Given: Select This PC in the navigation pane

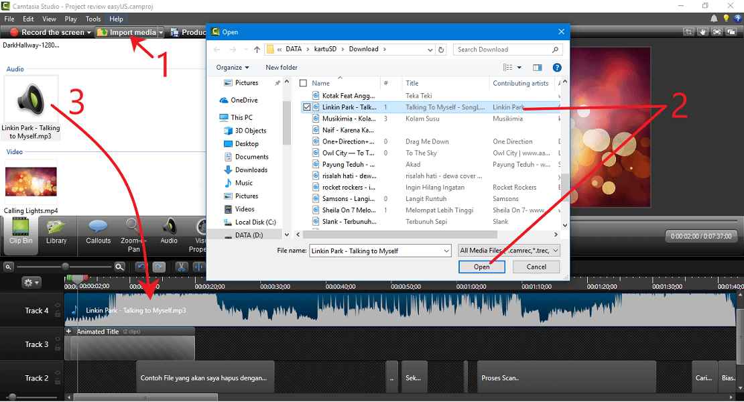Looking at the screenshot, I should (x=236, y=117).
